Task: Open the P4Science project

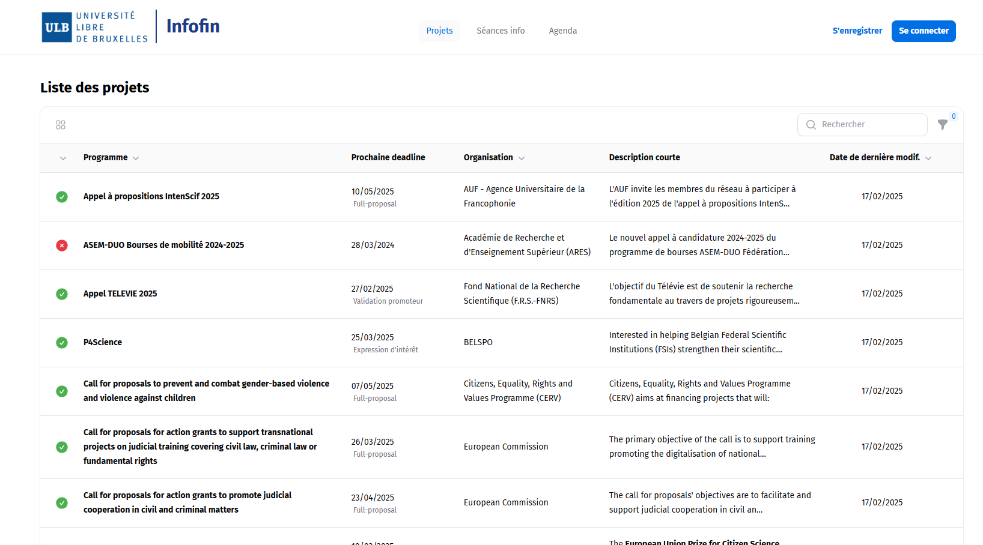Action: [103, 342]
